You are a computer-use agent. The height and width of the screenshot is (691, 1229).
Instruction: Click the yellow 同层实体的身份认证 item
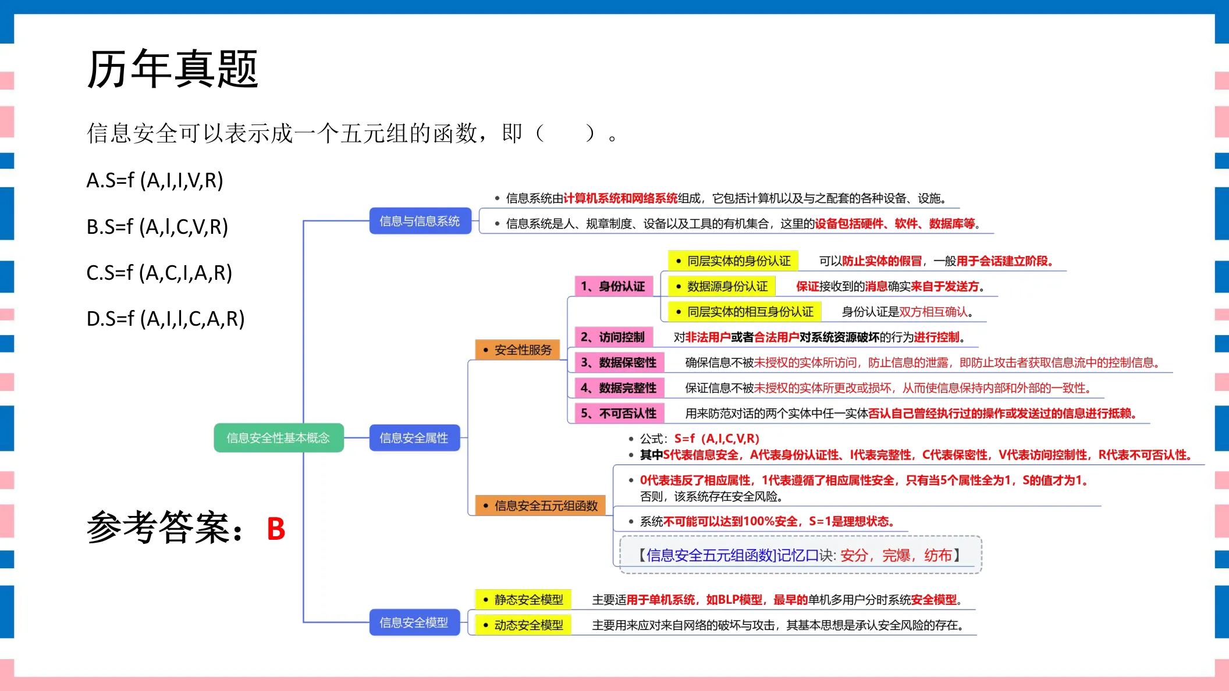733,261
